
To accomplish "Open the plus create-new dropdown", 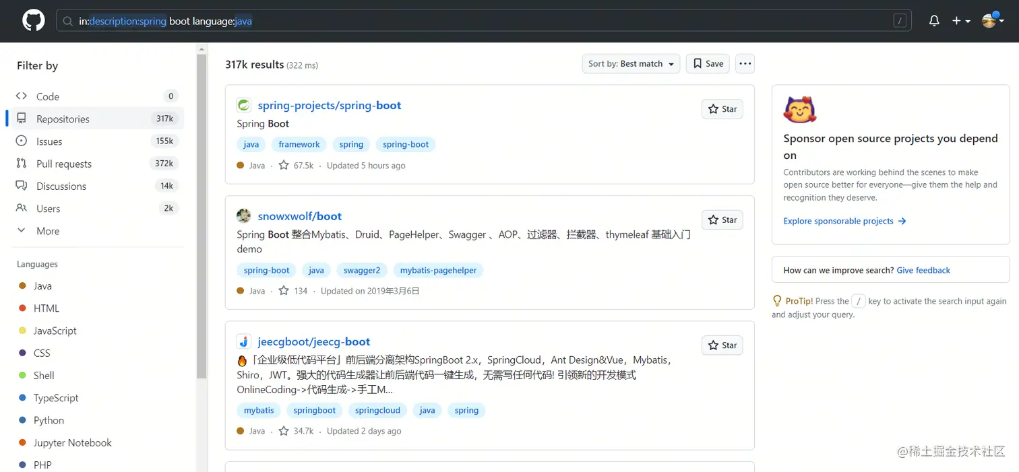I will (x=961, y=21).
